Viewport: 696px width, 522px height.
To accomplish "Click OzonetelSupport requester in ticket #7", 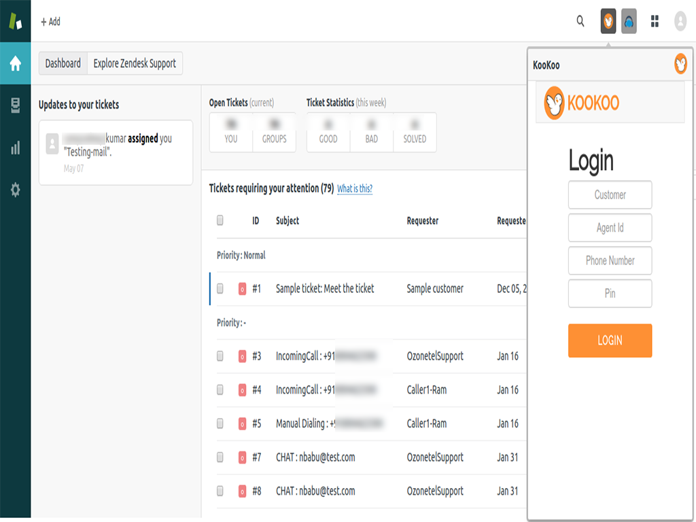I will [x=435, y=457].
